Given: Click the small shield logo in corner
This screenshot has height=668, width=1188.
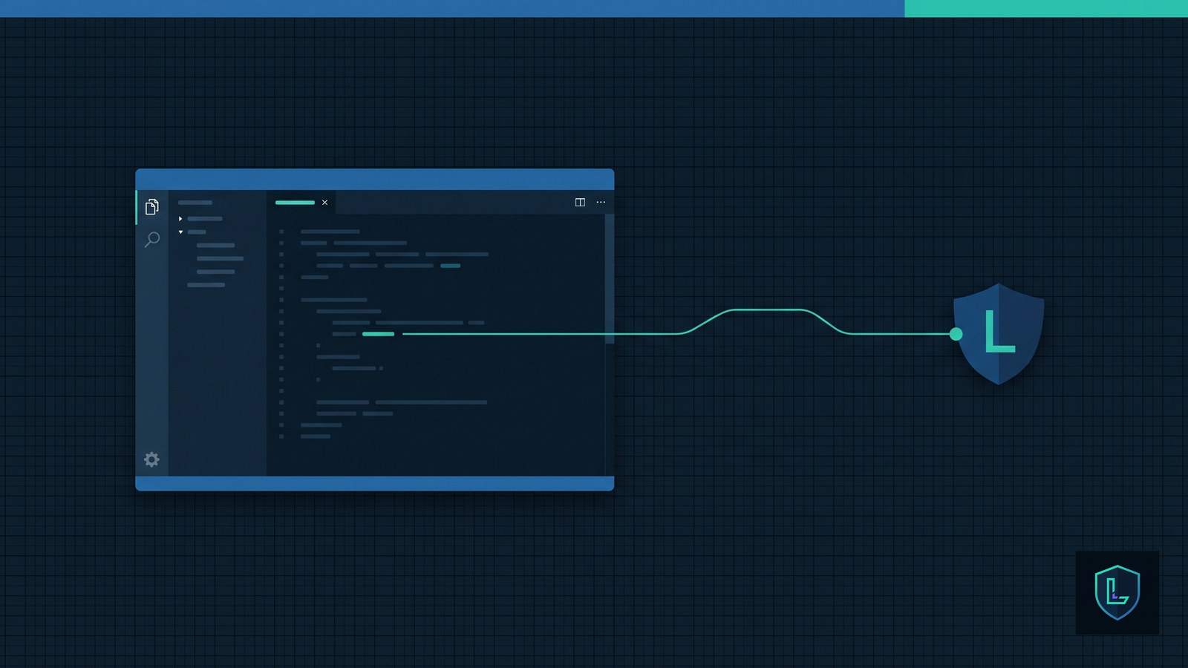Looking at the screenshot, I should point(1117,592).
